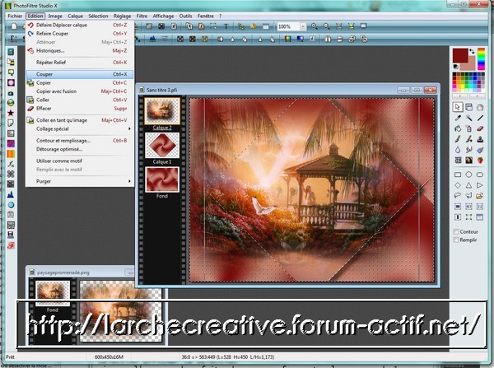The width and height of the screenshot is (494, 368).
Task: Select the pointer selection tool
Action: tap(458, 108)
